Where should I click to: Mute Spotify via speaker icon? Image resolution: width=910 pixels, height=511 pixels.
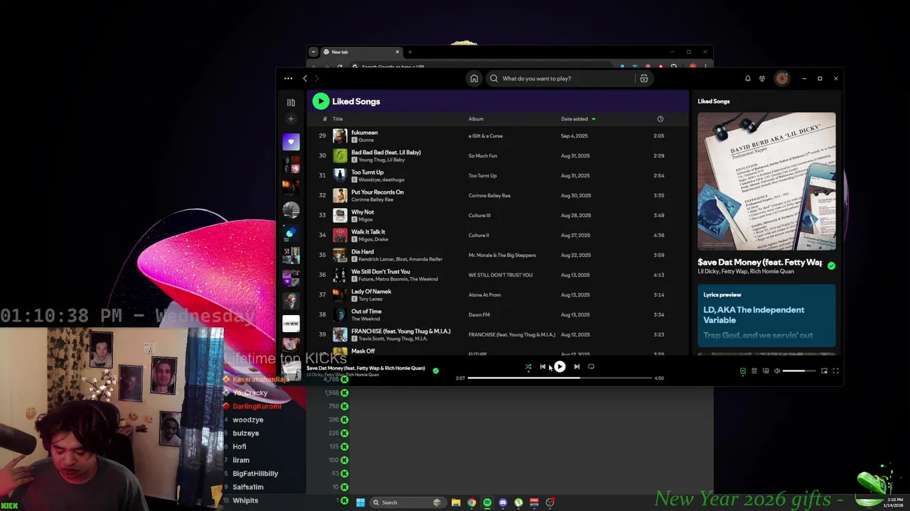pos(777,371)
